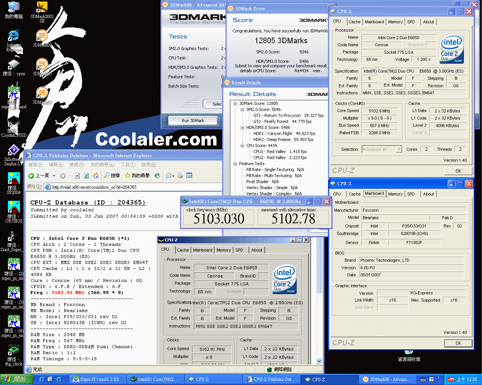Open the Recycle Bin desktop icon

409,355
